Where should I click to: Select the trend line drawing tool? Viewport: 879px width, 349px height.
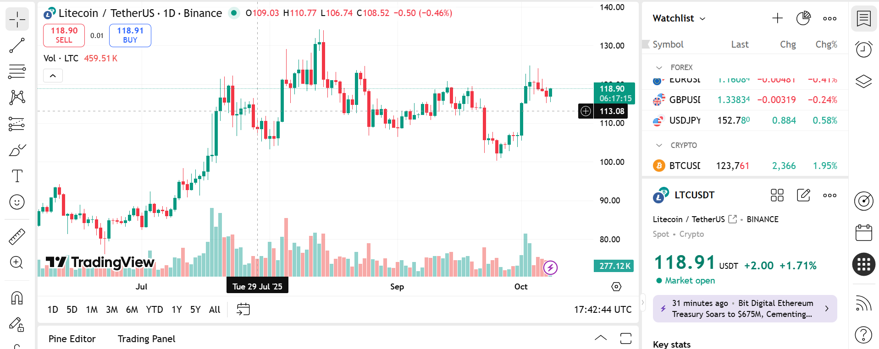click(x=17, y=45)
